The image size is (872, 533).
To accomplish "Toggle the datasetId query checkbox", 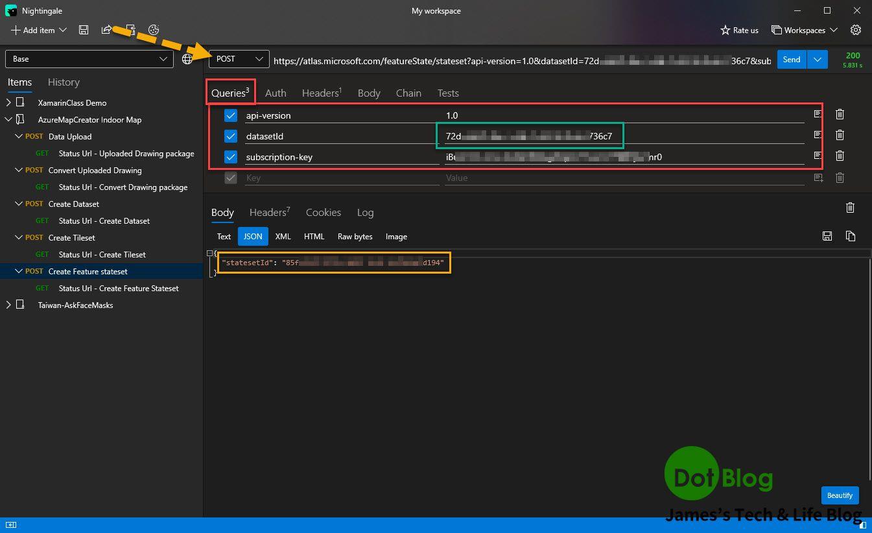I will 231,136.
